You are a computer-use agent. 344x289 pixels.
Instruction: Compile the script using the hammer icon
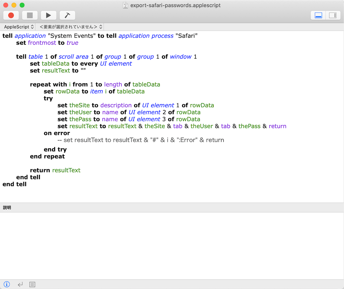tap(67, 15)
